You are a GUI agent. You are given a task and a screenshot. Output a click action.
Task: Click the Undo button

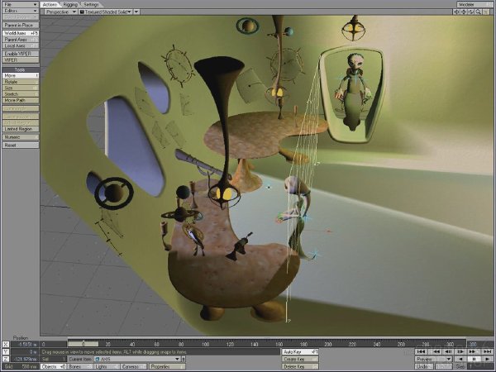point(424,366)
